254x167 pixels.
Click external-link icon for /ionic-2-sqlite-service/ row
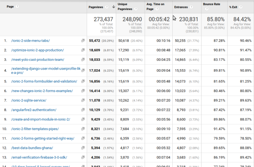(x=83, y=100)
